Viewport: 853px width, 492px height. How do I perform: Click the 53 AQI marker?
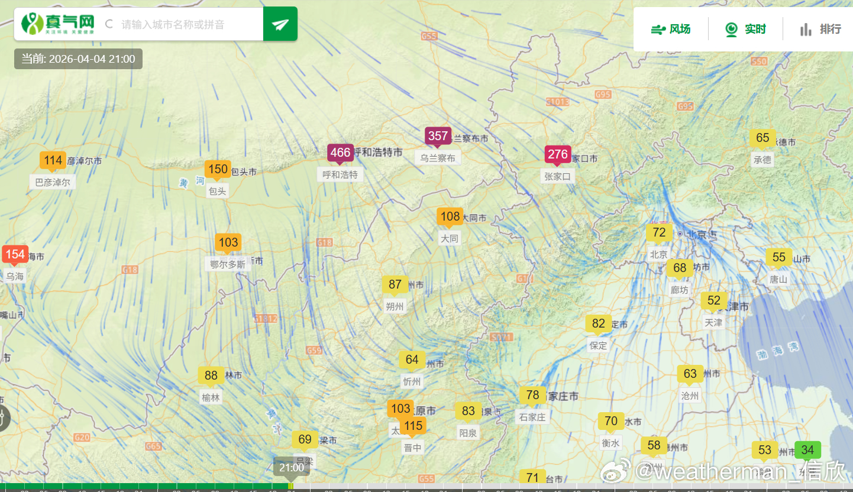tap(765, 450)
